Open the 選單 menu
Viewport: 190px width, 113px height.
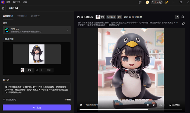(8, 2)
